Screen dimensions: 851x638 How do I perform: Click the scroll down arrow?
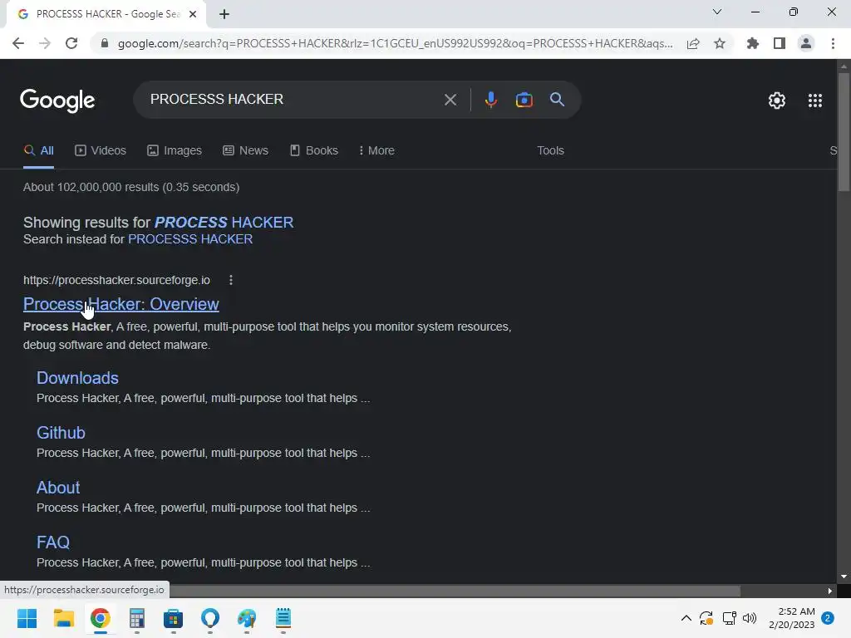point(844,577)
